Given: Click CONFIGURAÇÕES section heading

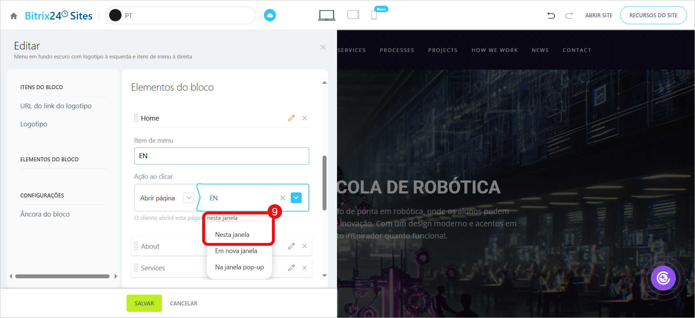Looking at the screenshot, I should click(42, 195).
